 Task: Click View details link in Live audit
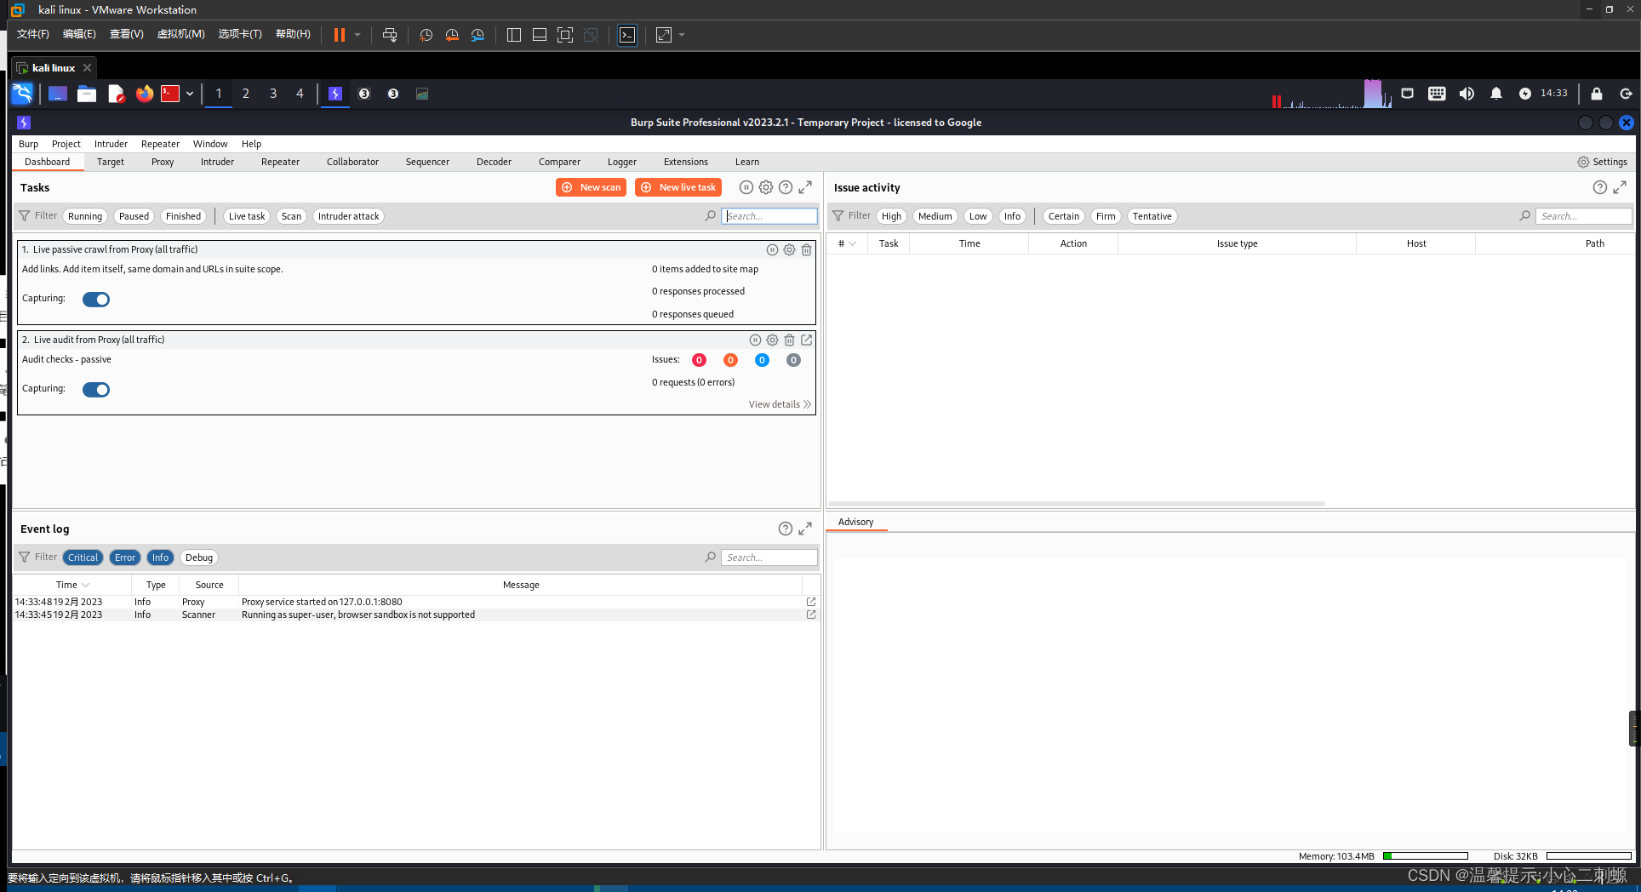point(780,404)
